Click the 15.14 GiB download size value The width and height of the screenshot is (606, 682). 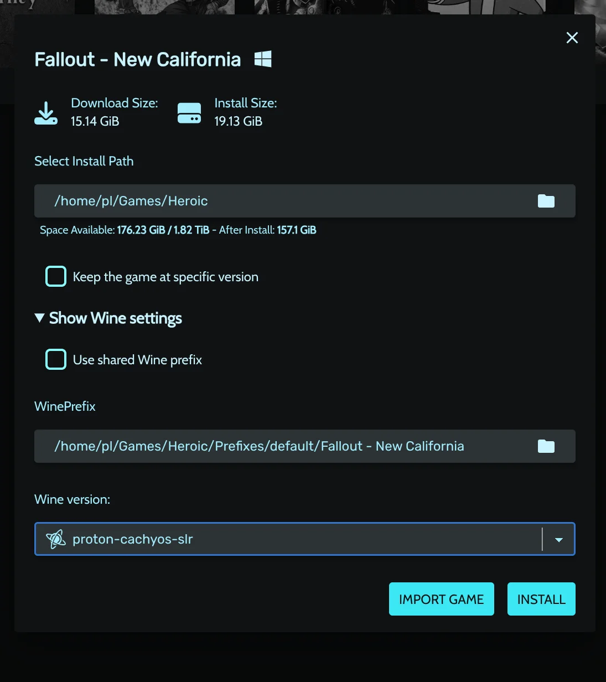[x=95, y=121]
